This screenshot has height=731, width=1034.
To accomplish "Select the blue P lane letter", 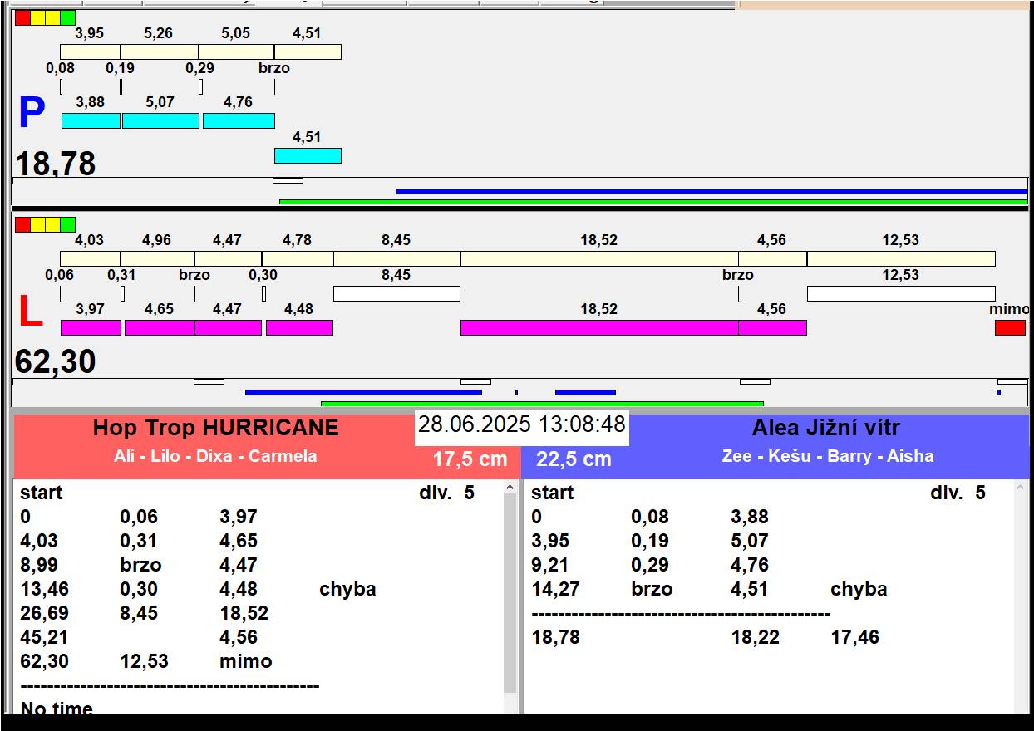I will click(31, 114).
